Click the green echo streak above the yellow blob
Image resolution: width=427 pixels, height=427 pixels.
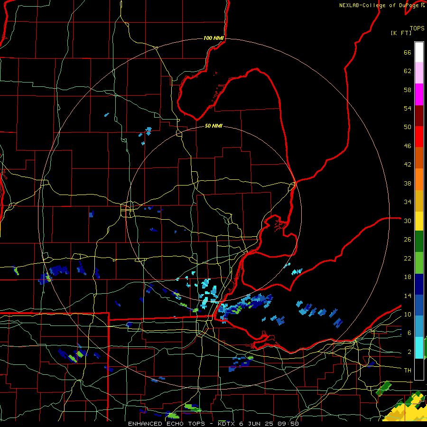coord(383,388)
